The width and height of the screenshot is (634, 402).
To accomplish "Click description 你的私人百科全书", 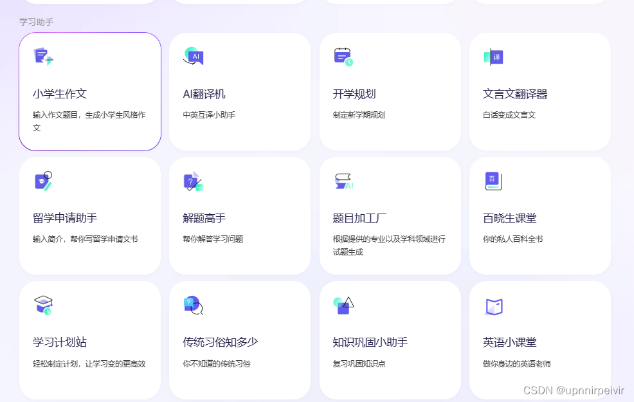I will click(512, 239).
